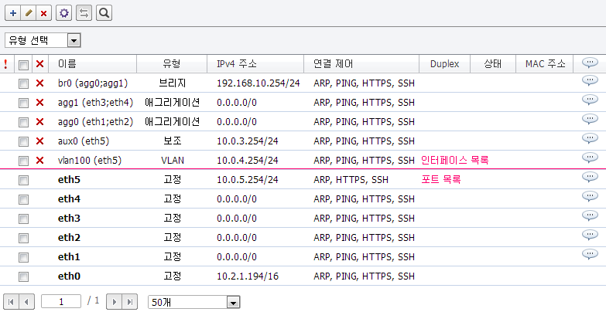Click the red X on vlan100 row
Viewport: 606px width, 312px height.
[40, 161]
